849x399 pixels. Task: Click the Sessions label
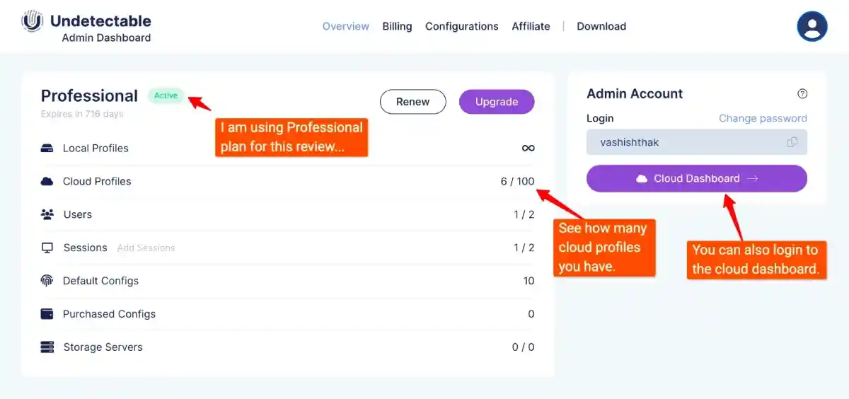point(85,248)
